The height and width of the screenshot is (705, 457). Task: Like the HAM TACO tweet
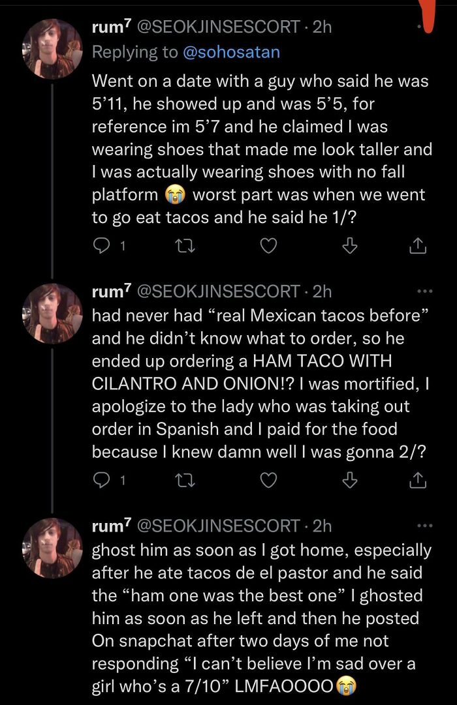click(268, 480)
